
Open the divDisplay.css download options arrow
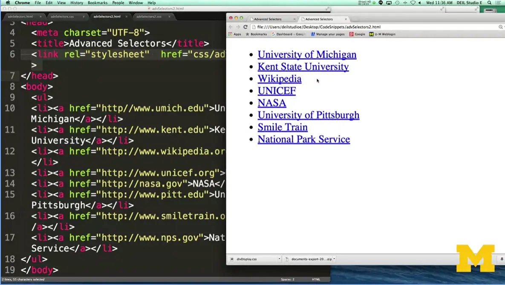tap(279, 259)
